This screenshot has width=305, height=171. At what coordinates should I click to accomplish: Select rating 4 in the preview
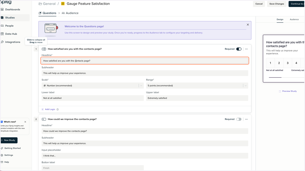296,63
